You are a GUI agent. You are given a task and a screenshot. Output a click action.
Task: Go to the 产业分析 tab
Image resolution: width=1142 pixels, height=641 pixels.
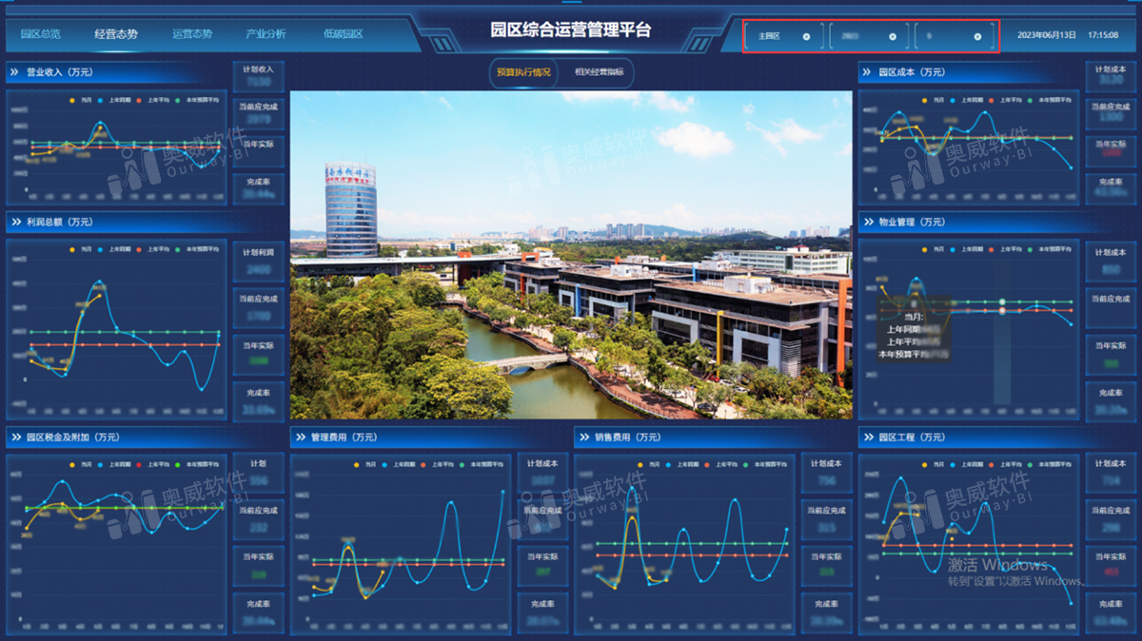point(266,34)
